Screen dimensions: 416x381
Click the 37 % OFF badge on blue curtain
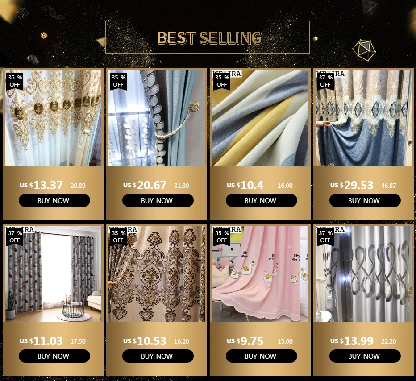tap(325, 81)
